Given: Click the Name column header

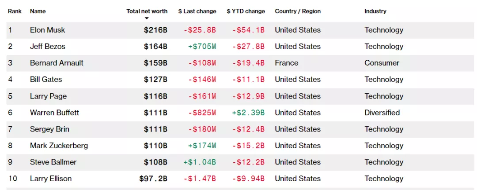Looking at the screenshot, I should [38, 11].
